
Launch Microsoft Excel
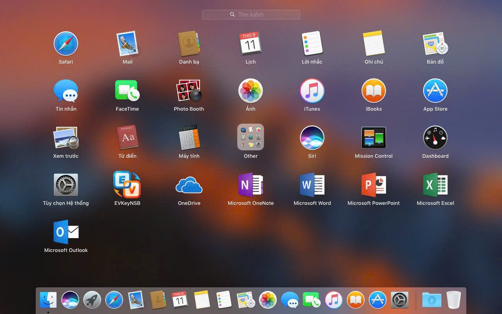(x=435, y=185)
